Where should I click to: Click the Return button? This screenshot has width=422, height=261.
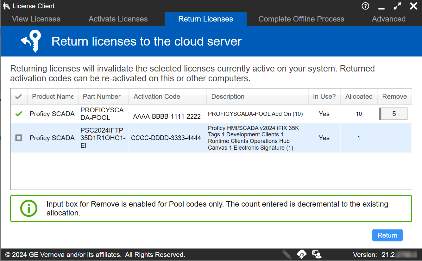click(387, 235)
